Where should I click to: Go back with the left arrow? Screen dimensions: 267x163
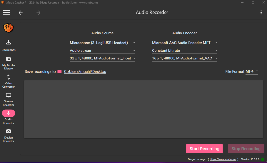click(x=21, y=13)
